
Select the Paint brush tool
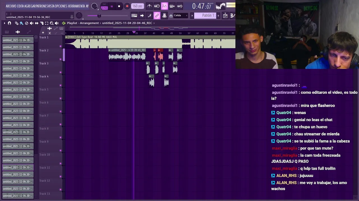click(x=21, y=23)
